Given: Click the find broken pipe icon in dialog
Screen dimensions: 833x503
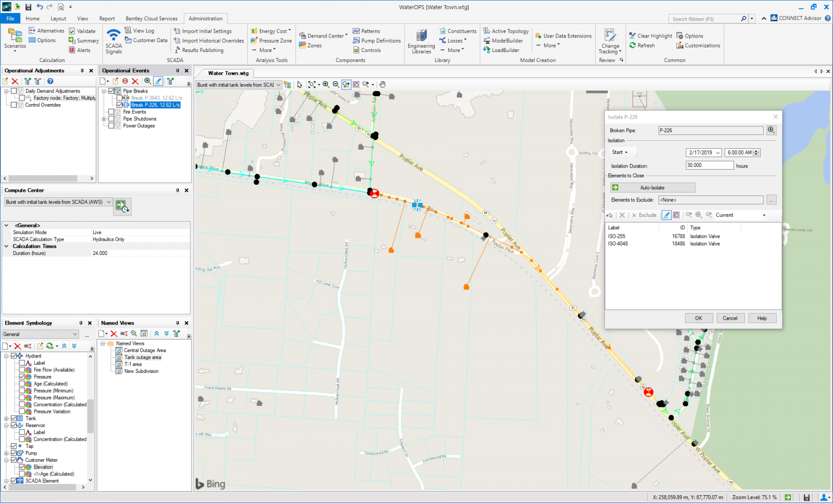Looking at the screenshot, I should coord(771,130).
